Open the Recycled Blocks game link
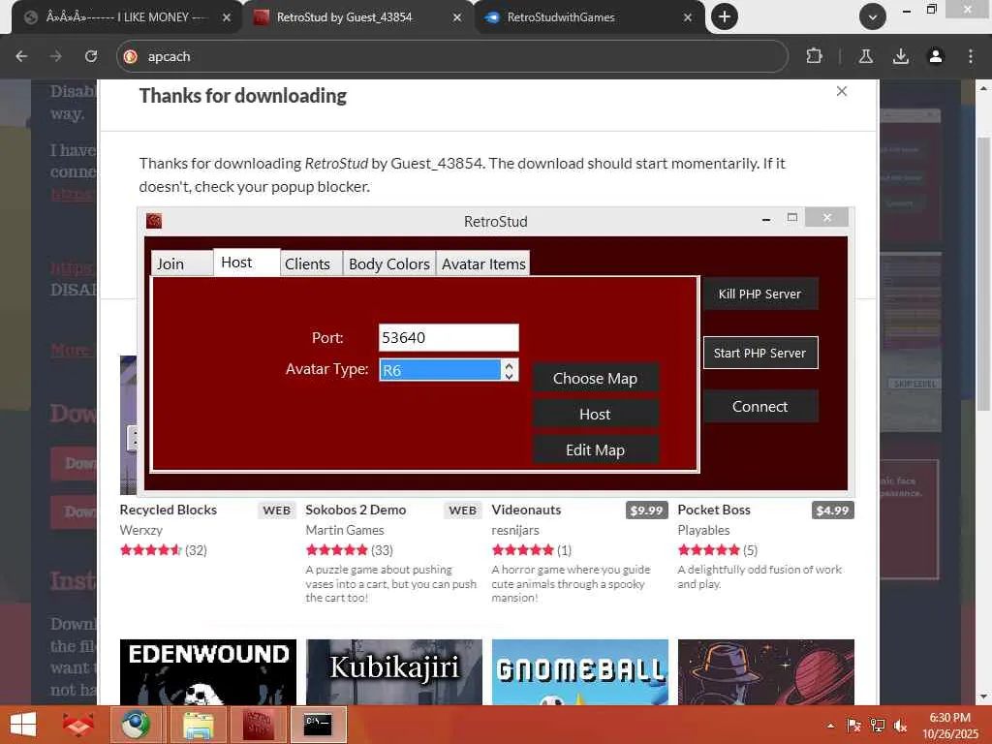The width and height of the screenshot is (992, 744). [169, 510]
